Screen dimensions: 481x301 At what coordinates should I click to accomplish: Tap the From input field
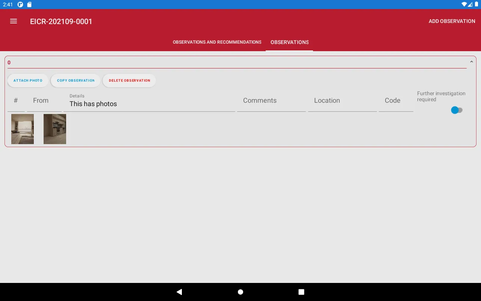coord(44,101)
